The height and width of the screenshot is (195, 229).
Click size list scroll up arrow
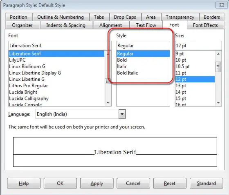coord(218,54)
